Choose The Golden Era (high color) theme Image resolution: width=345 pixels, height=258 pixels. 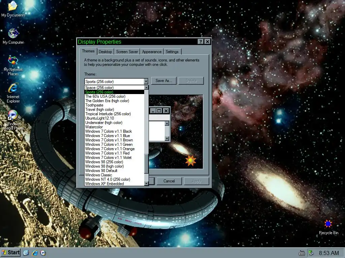[x=115, y=101]
